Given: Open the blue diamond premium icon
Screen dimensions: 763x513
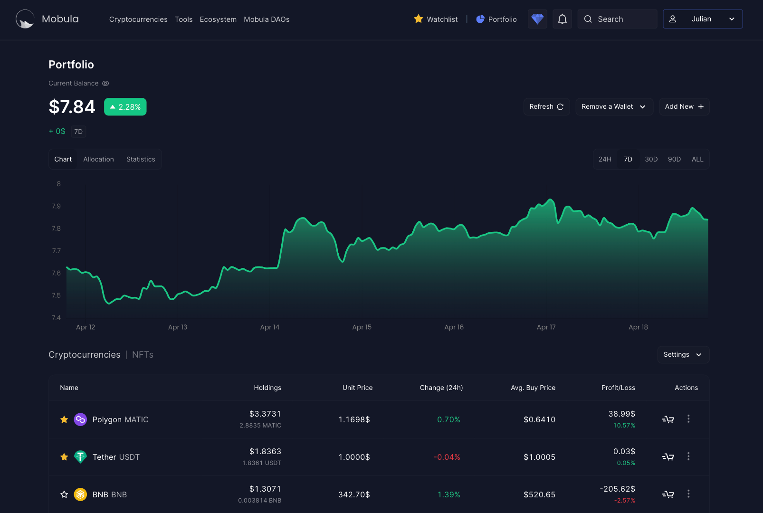Looking at the screenshot, I should click(x=537, y=19).
